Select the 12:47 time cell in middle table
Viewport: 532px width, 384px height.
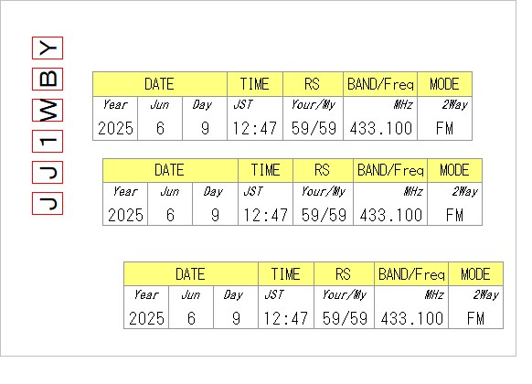pyautogui.click(x=265, y=204)
